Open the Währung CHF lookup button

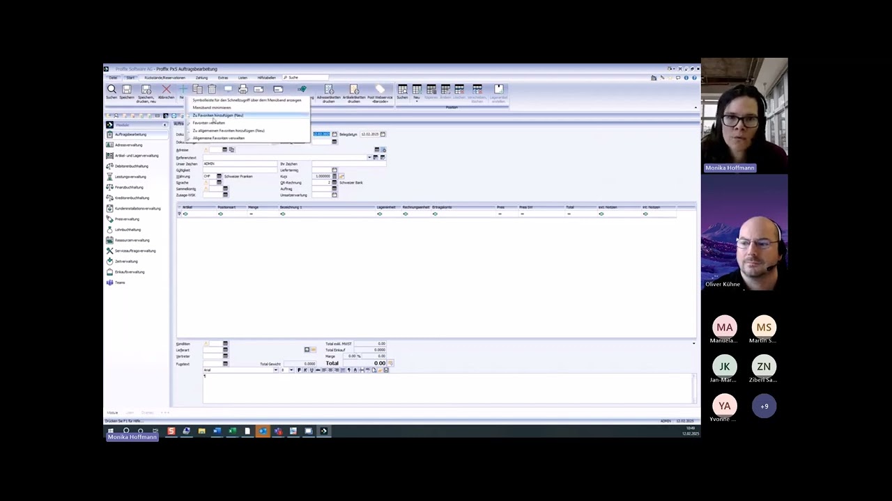tap(220, 176)
